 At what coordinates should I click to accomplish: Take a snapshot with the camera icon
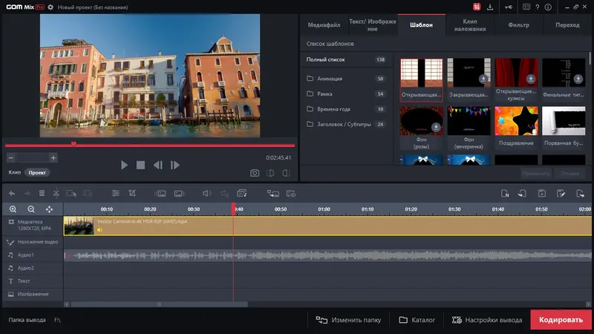click(255, 173)
